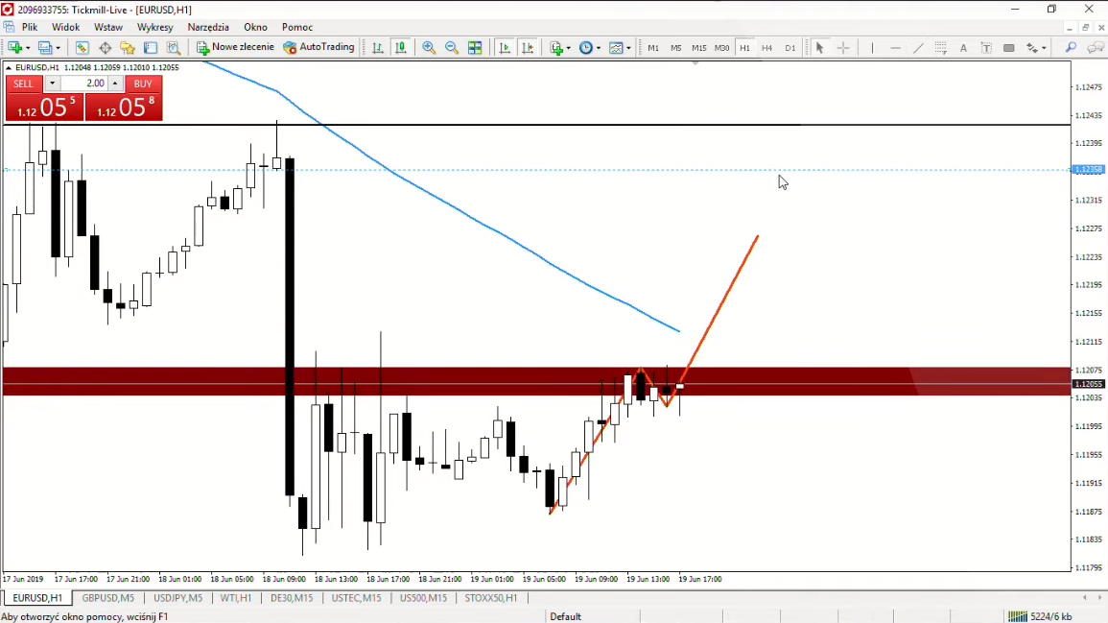Expand the Profiles dropdown arrow
This screenshot has height=623, width=1108.
pos(58,48)
